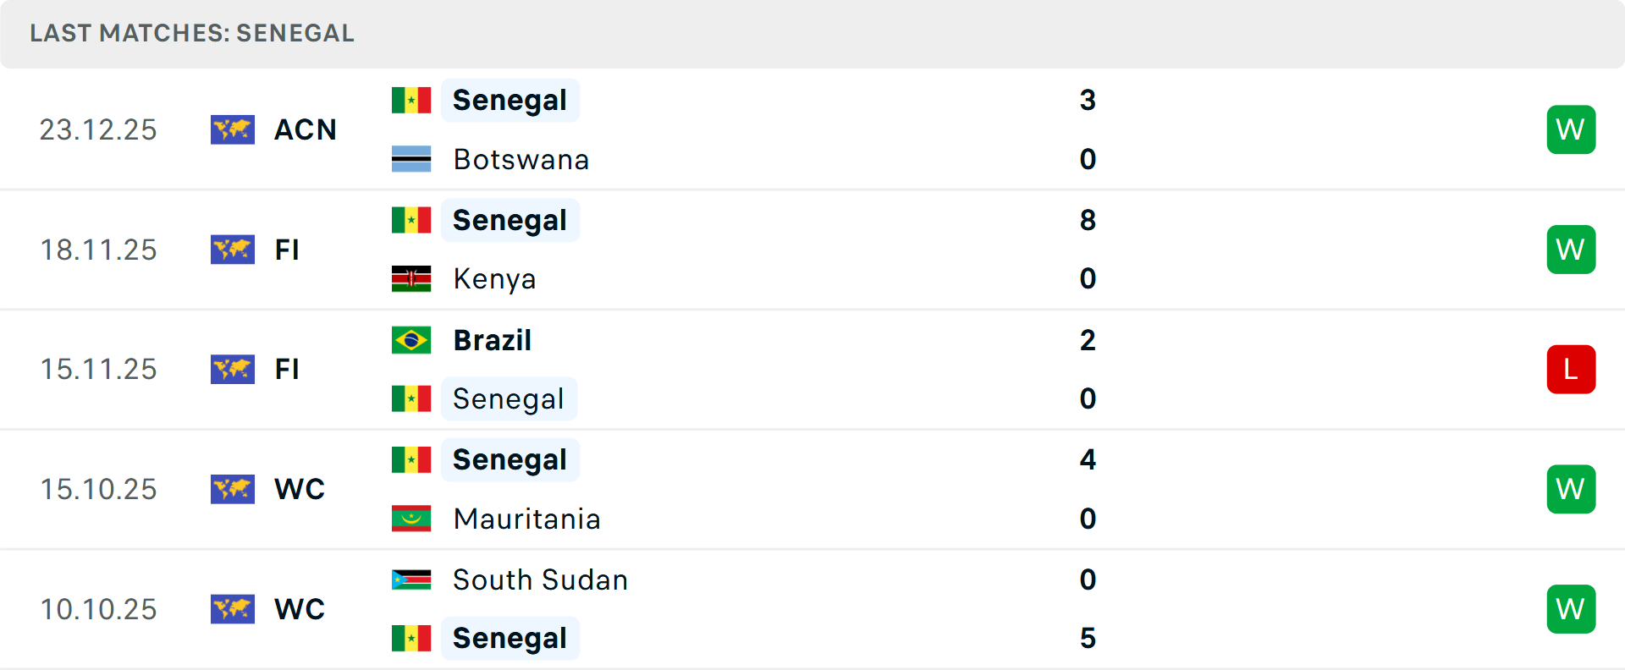Click the Last Matches: Senegal header
This screenshot has width=1625, height=670.
192,33
